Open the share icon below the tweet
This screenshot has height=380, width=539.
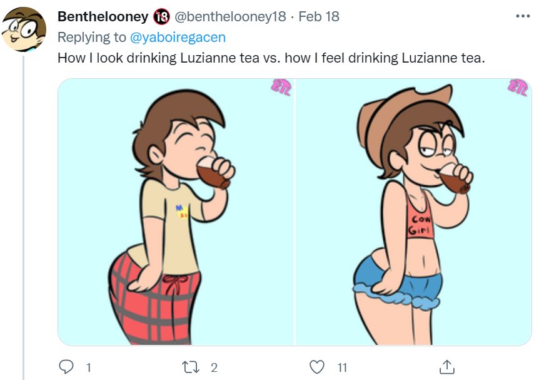point(447,367)
